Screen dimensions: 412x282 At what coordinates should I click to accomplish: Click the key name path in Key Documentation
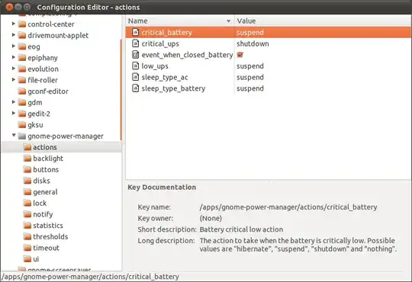point(288,207)
